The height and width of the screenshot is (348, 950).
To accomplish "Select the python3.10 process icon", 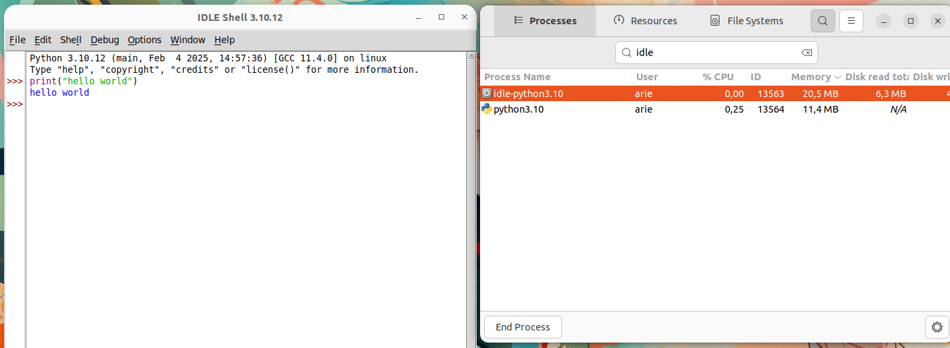I will pyautogui.click(x=486, y=109).
